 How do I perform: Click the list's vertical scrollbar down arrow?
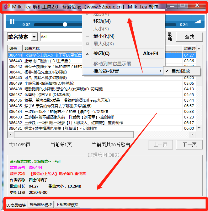click(199, 128)
